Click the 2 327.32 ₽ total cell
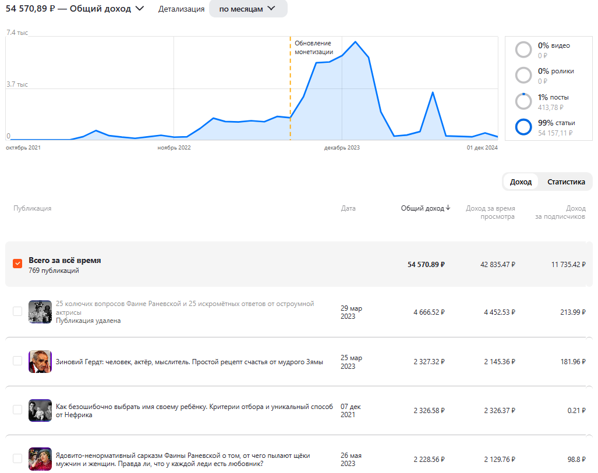The width and height of the screenshot is (598, 473). (x=429, y=362)
